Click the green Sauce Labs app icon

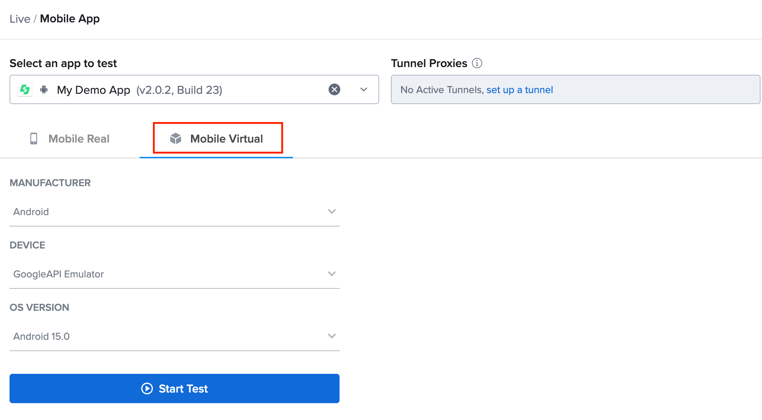click(x=25, y=89)
